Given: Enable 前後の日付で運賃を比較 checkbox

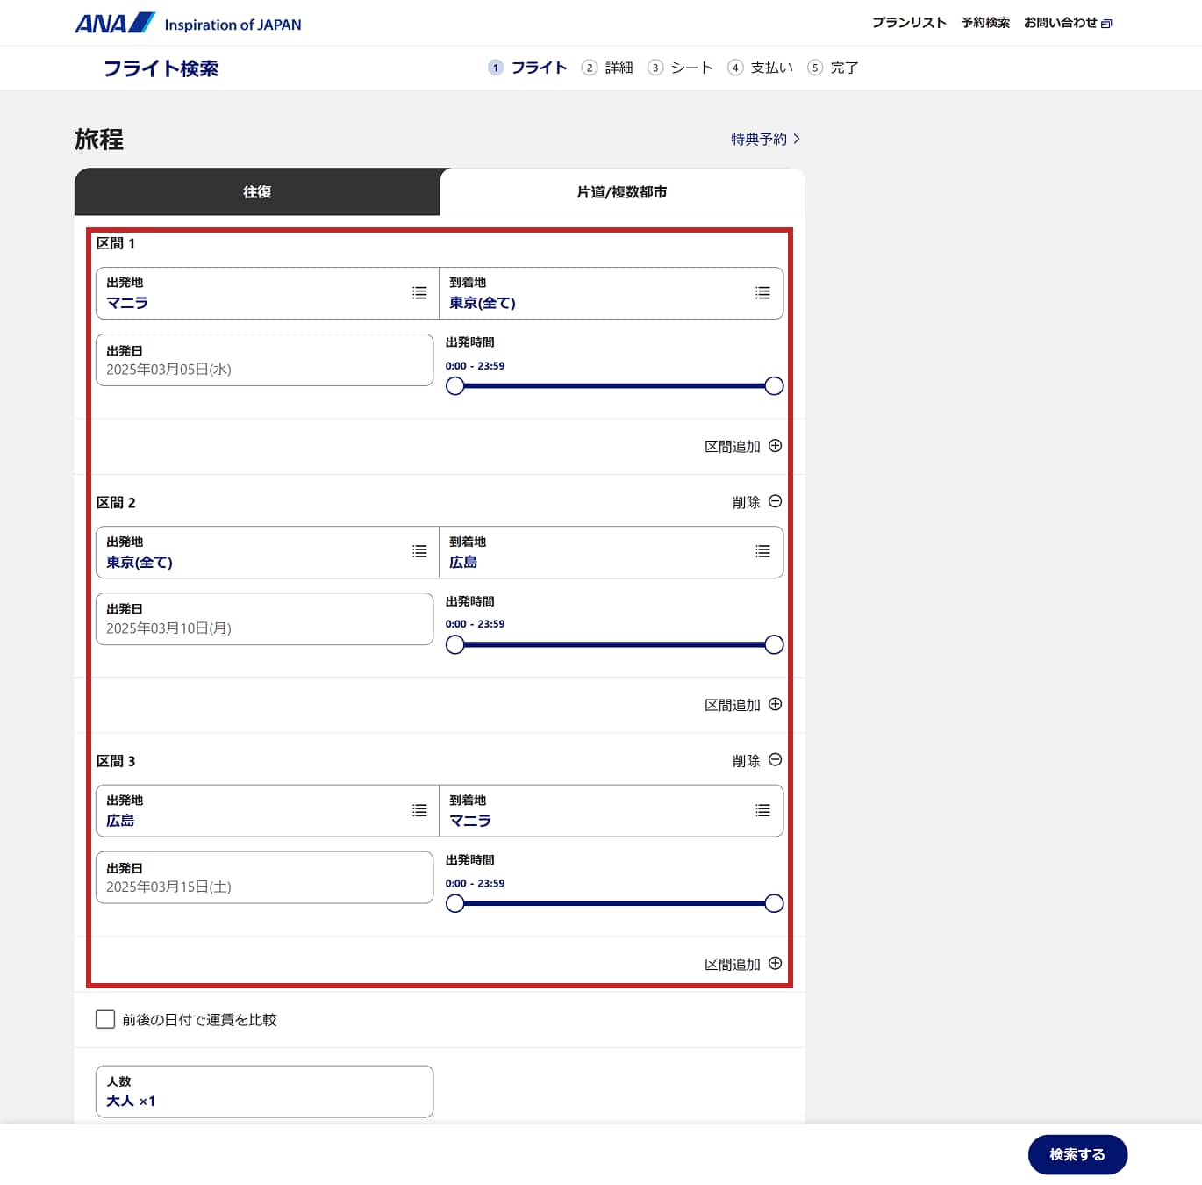Looking at the screenshot, I should [x=105, y=1019].
